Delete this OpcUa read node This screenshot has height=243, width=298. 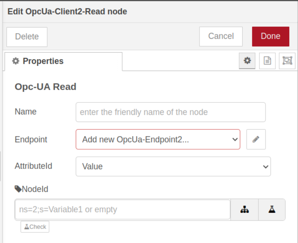[x=27, y=37]
